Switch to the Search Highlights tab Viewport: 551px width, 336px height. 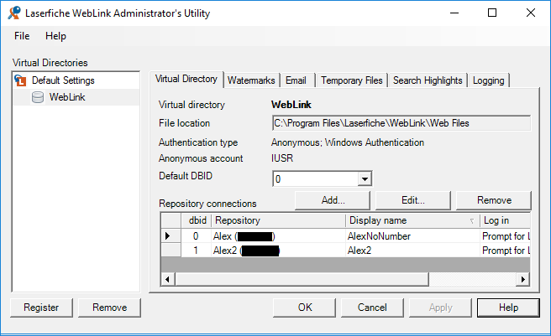tap(428, 80)
